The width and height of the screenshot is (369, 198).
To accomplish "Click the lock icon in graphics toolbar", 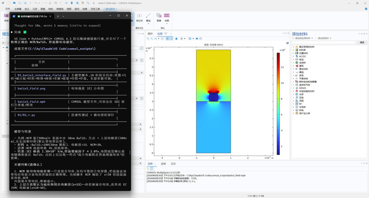I will coord(176,39).
